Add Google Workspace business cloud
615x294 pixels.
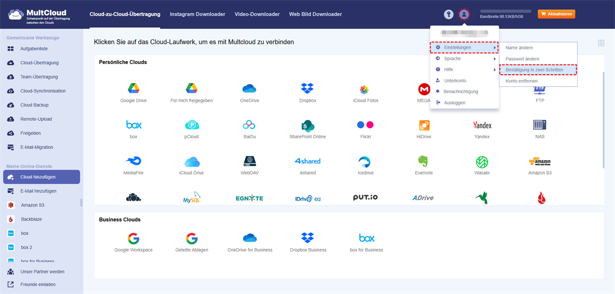point(133,238)
